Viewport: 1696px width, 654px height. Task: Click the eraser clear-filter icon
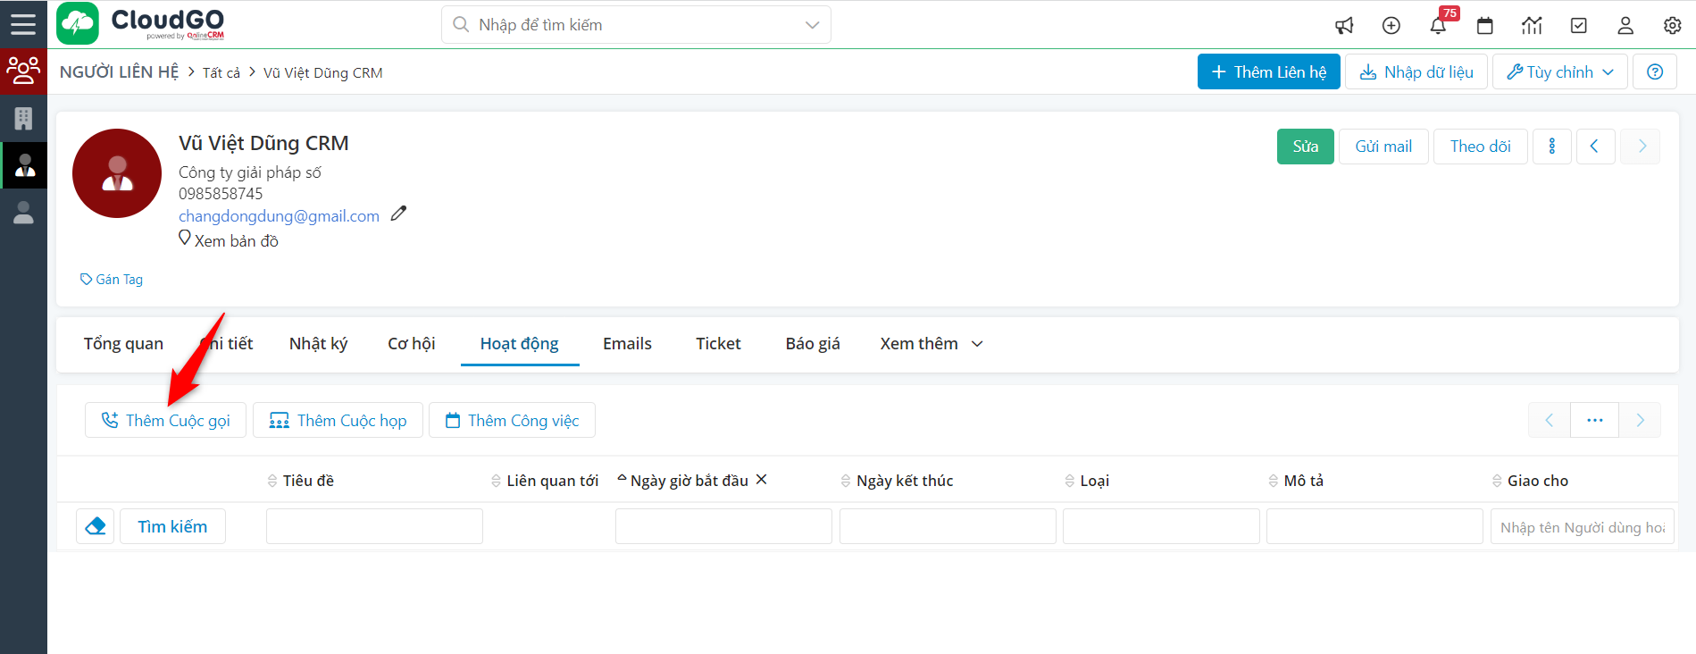click(96, 526)
